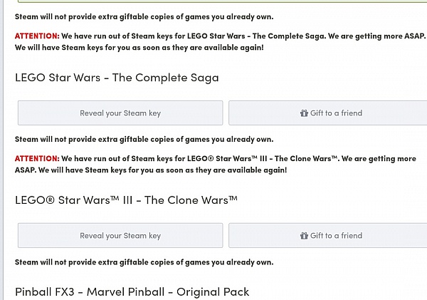Click gift box icon in Clone Wars gift button
Screen dimensions: 427x300
tap(304, 235)
